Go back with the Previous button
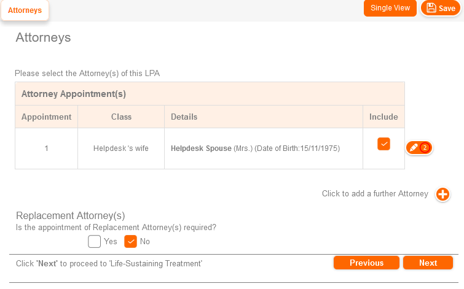464x289 pixels. (366, 263)
